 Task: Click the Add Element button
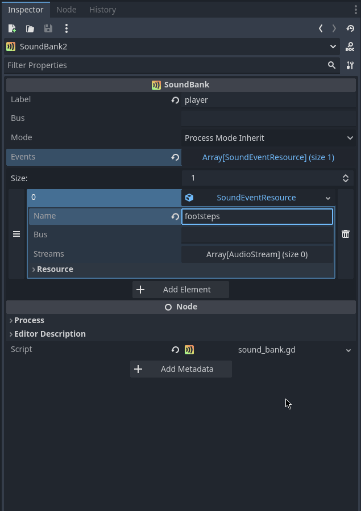pyautogui.click(x=181, y=290)
